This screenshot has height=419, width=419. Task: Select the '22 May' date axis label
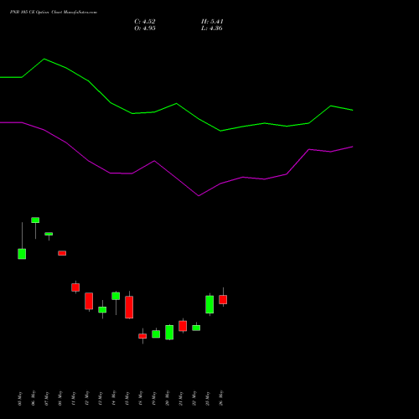[x=194, y=398]
